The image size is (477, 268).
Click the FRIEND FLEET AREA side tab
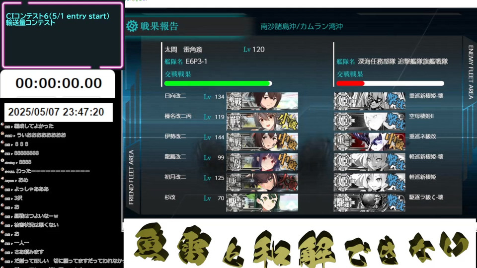tap(131, 177)
